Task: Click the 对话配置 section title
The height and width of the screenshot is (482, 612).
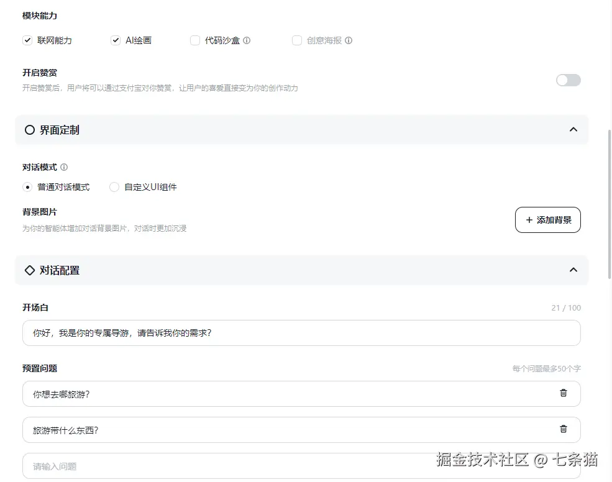Action: coord(59,270)
